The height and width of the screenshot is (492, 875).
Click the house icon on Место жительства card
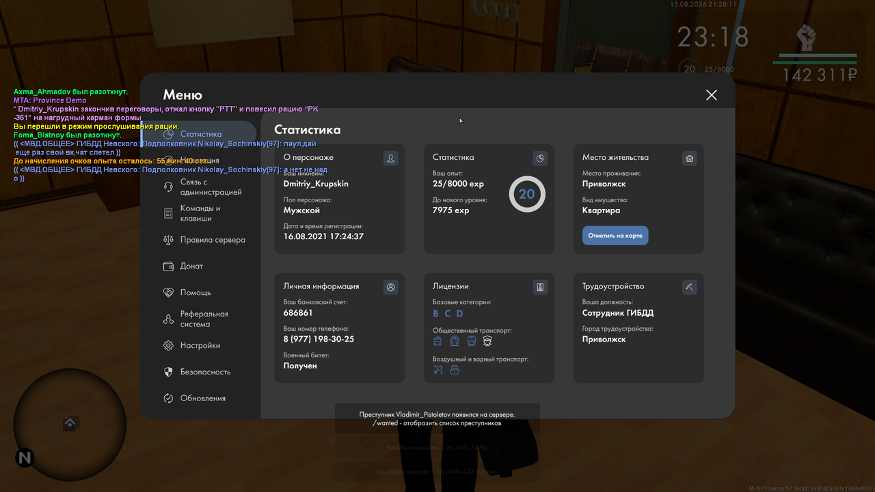690,159
